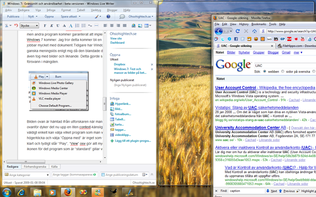Open Internet Explorer from the taskbar
Viewport: 316px width, 197px height.
pos(21,193)
